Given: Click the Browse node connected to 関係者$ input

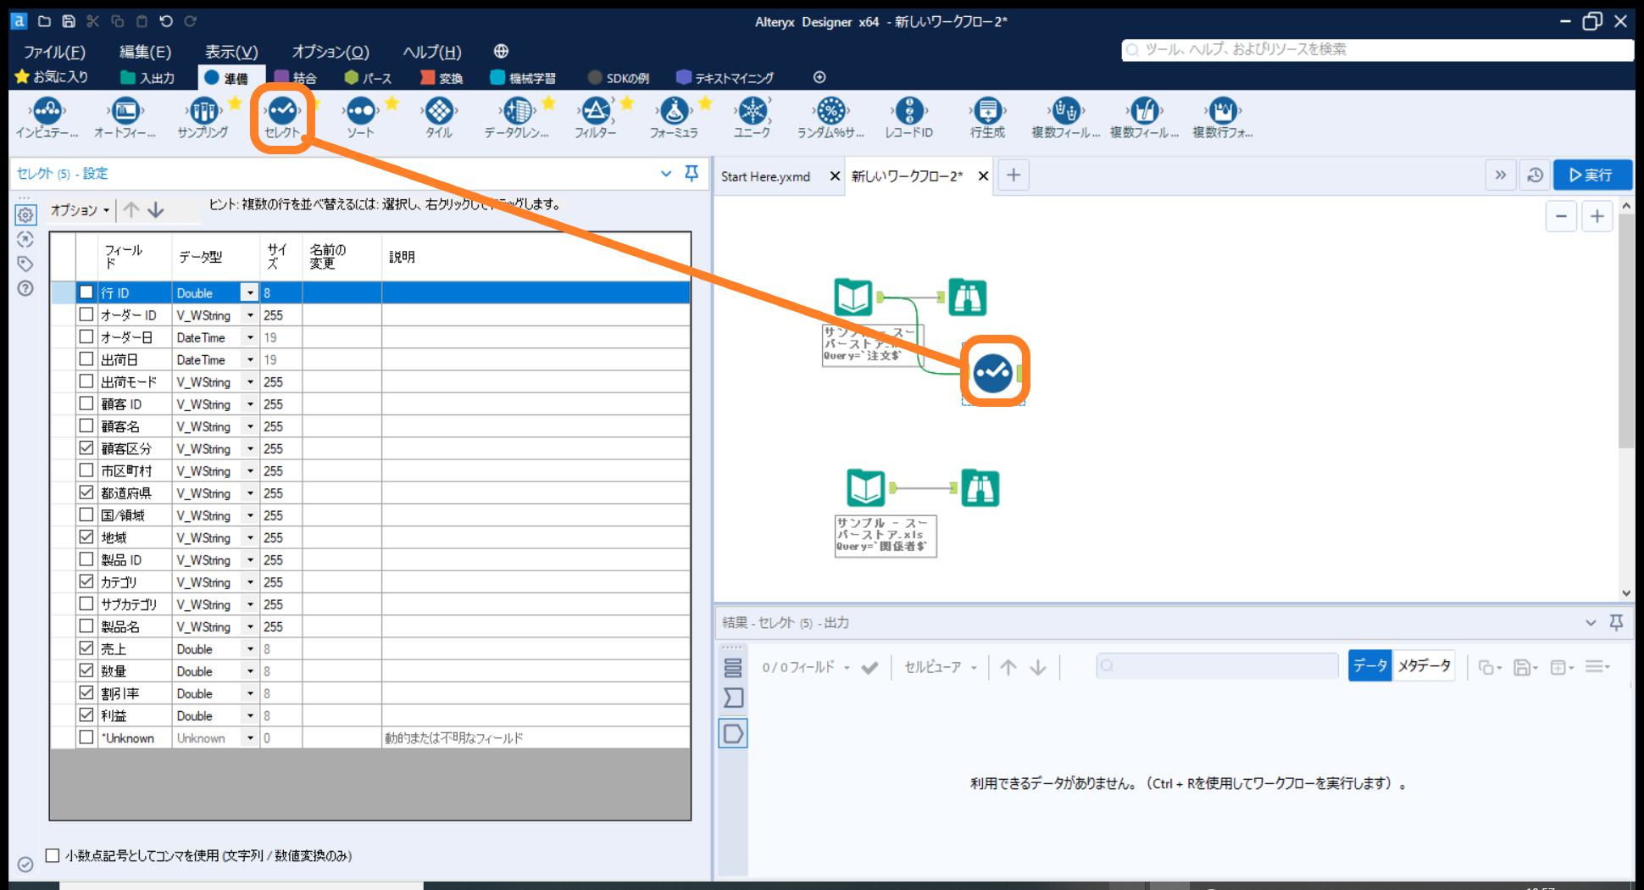Looking at the screenshot, I should coord(980,488).
